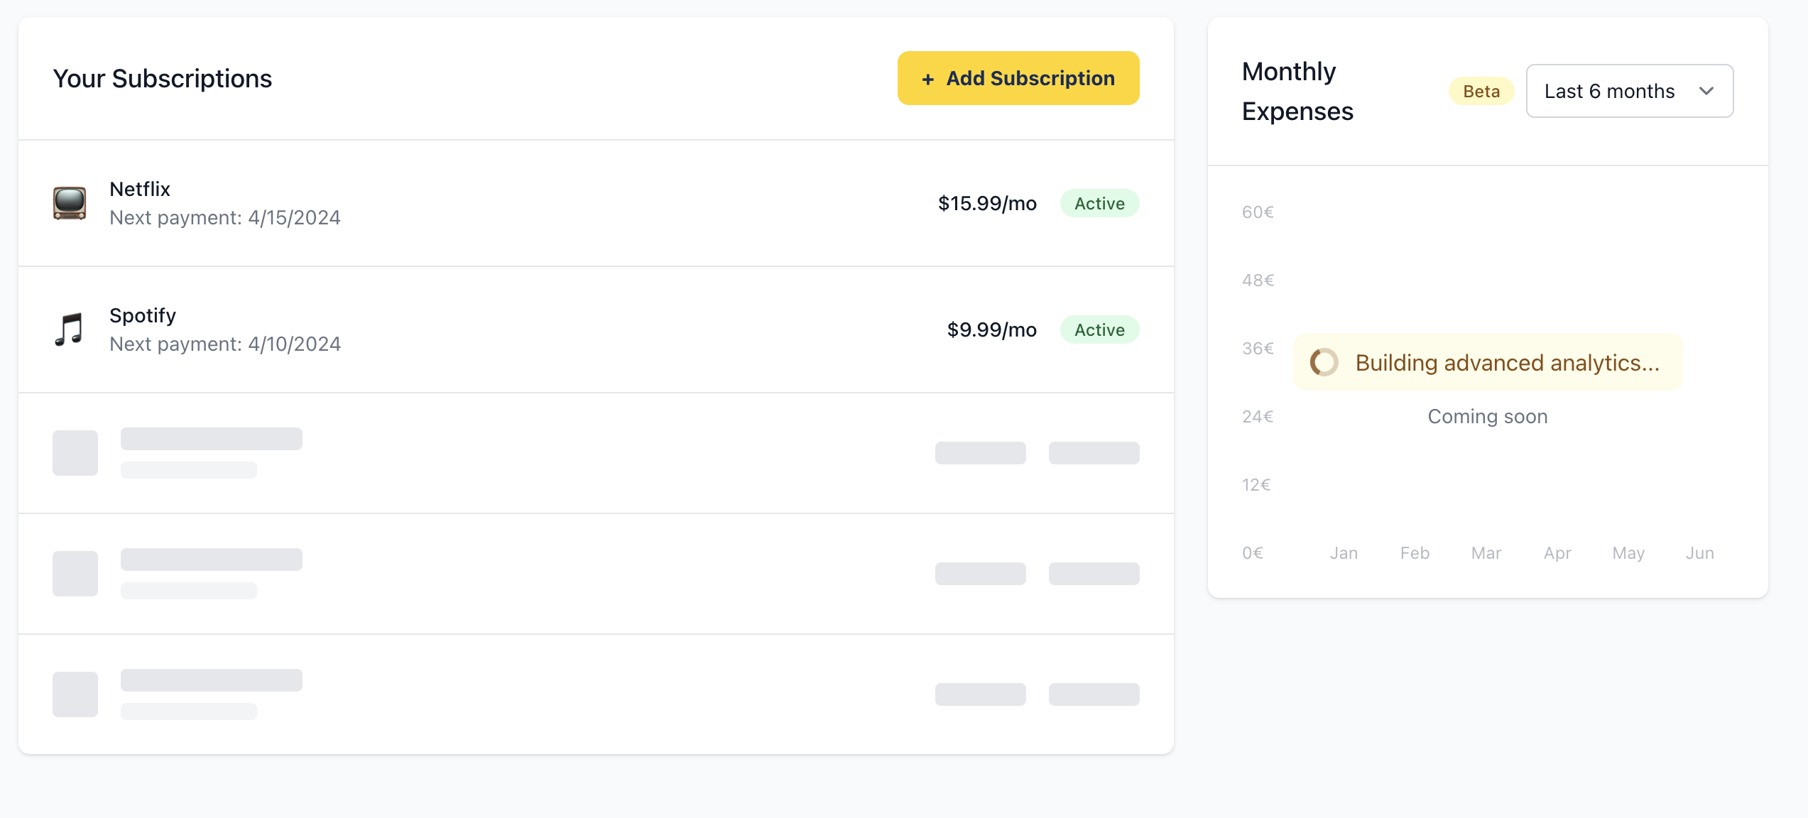This screenshot has height=818, width=1808.
Task: Click the plus icon in Add Subscription
Action: pyautogui.click(x=927, y=79)
